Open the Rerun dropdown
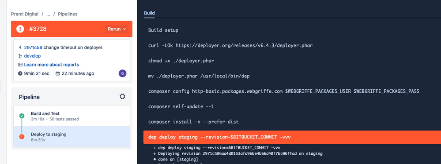Viewport: 441px width, 164px height. (x=117, y=29)
